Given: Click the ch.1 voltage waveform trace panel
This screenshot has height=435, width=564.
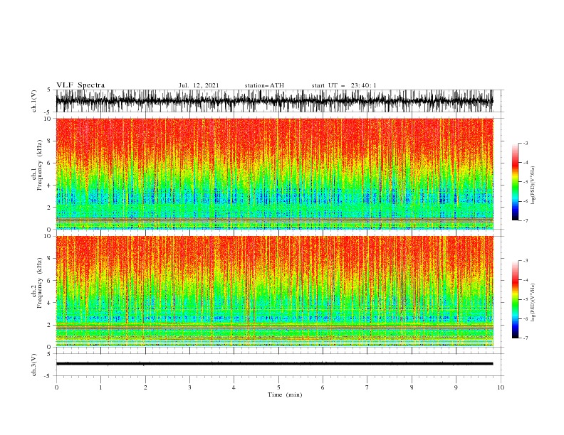Looking at the screenshot, I should 274,101.
